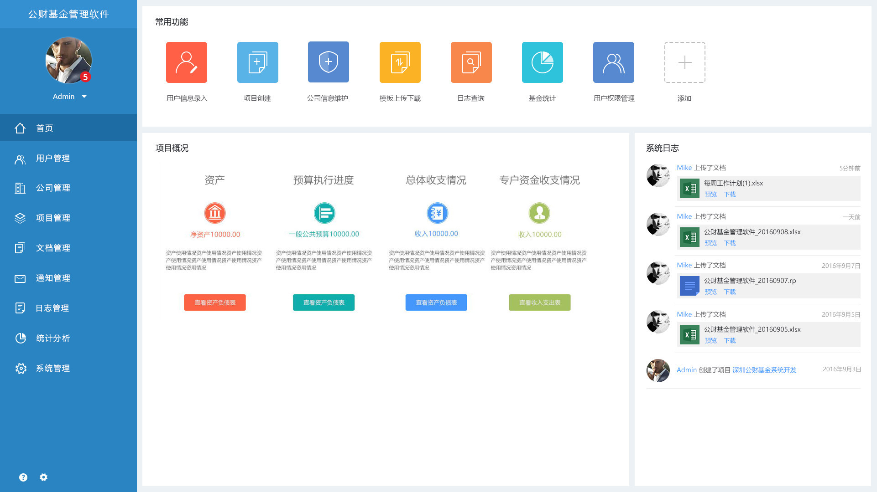Open the 用户权限管理 icon
This screenshot has width=877, height=492.
pyautogui.click(x=613, y=62)
